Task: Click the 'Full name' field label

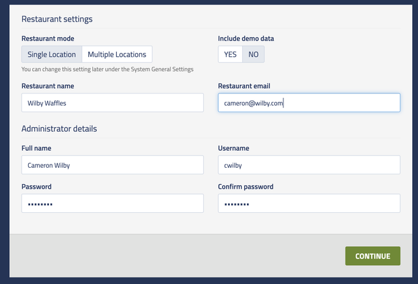Action: 36,148
